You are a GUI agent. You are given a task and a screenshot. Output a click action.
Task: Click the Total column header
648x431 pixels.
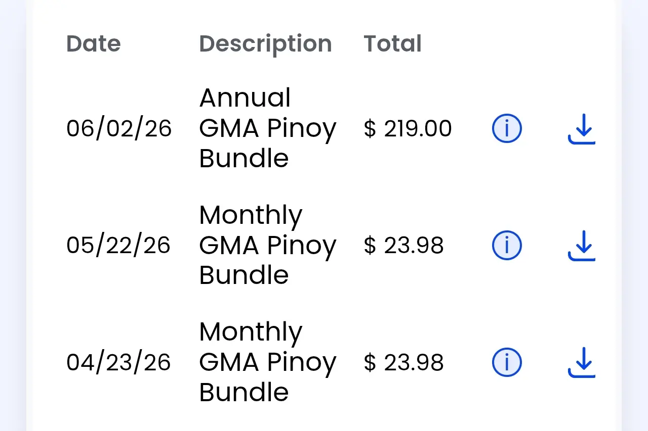(392, 43)
